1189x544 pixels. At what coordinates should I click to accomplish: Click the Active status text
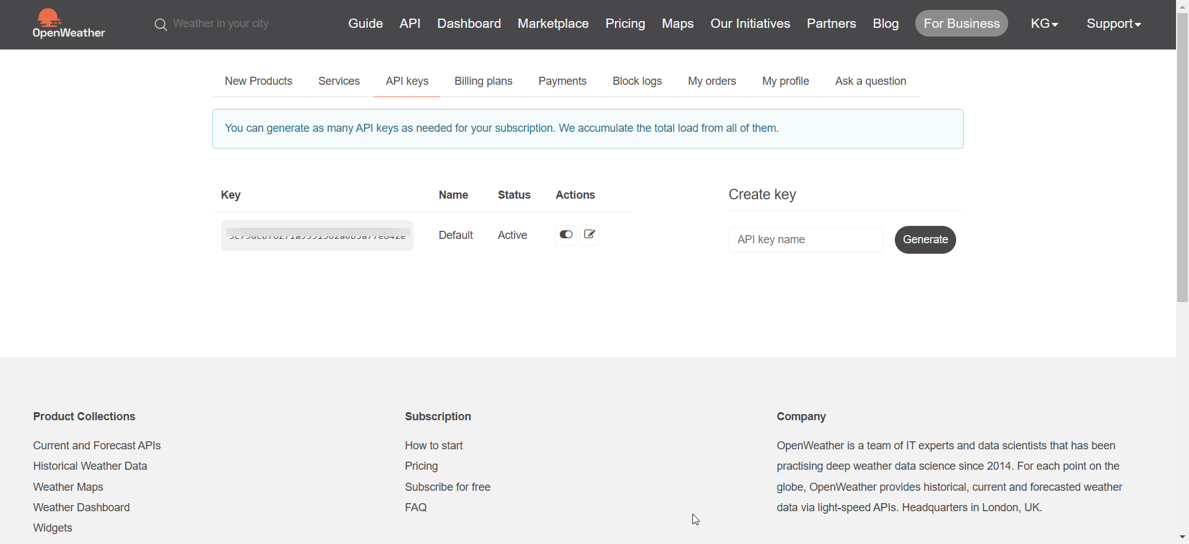pos(512,235)
